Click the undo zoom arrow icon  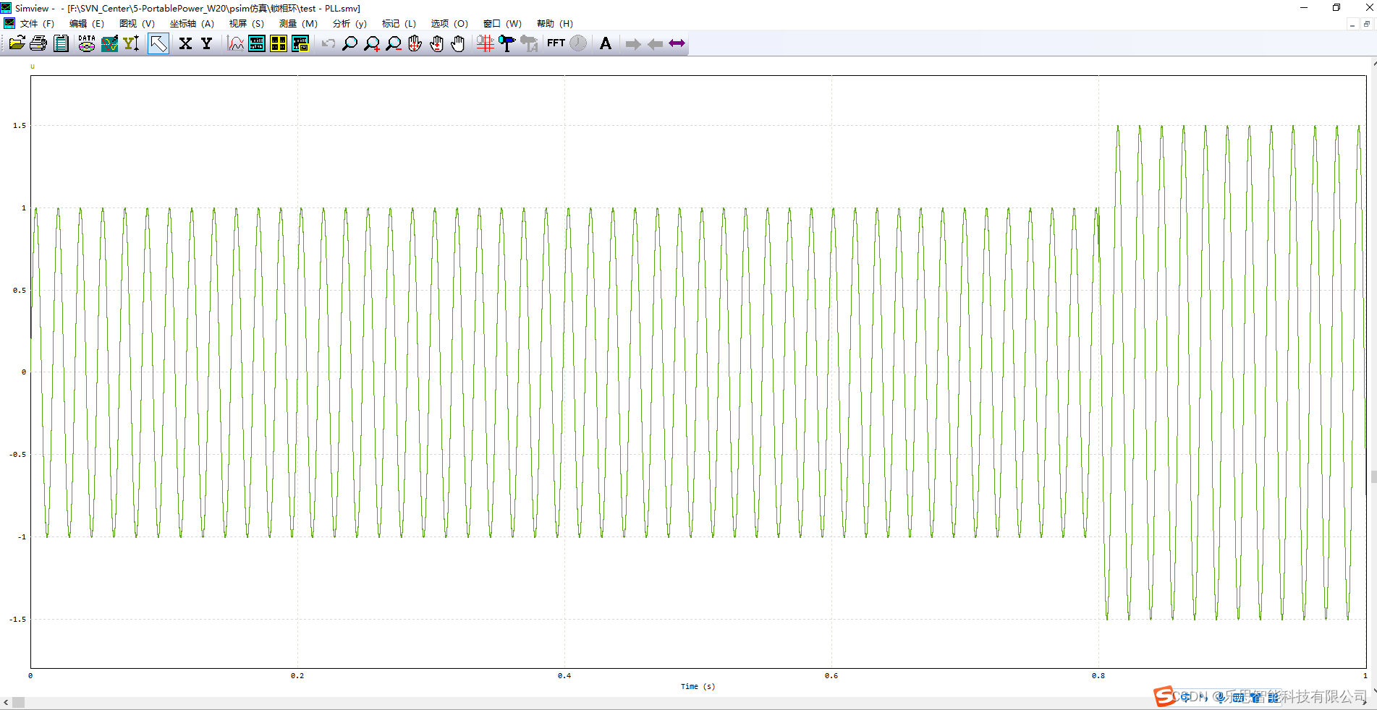tap(329, 43)
